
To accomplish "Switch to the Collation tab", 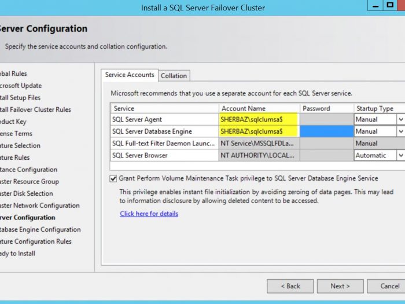I will click(x=174, y=76).
